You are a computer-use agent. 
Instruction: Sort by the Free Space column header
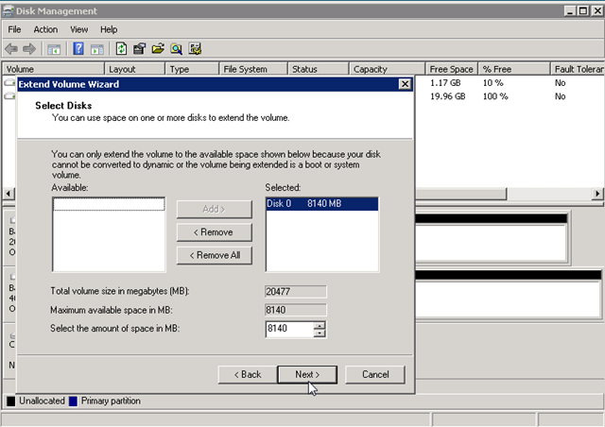(x=452, y=69)
